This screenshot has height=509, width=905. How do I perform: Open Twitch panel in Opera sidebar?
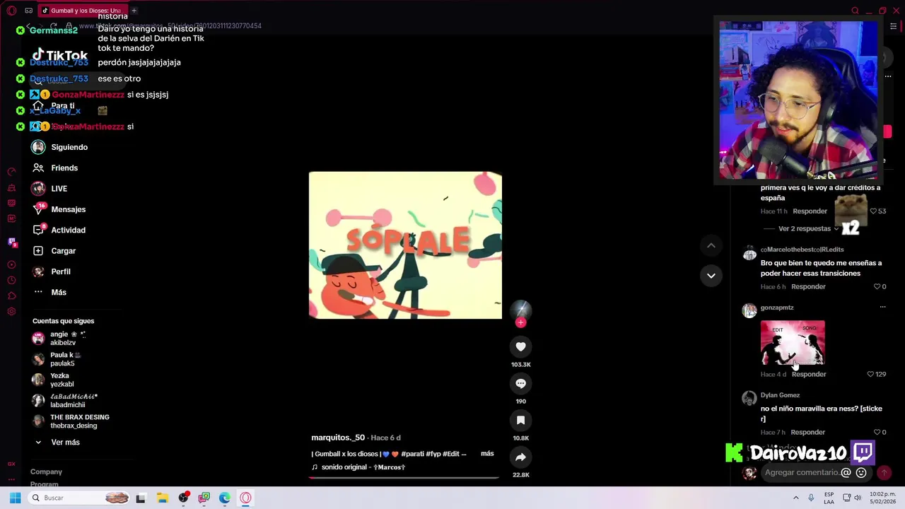[12, 242]
